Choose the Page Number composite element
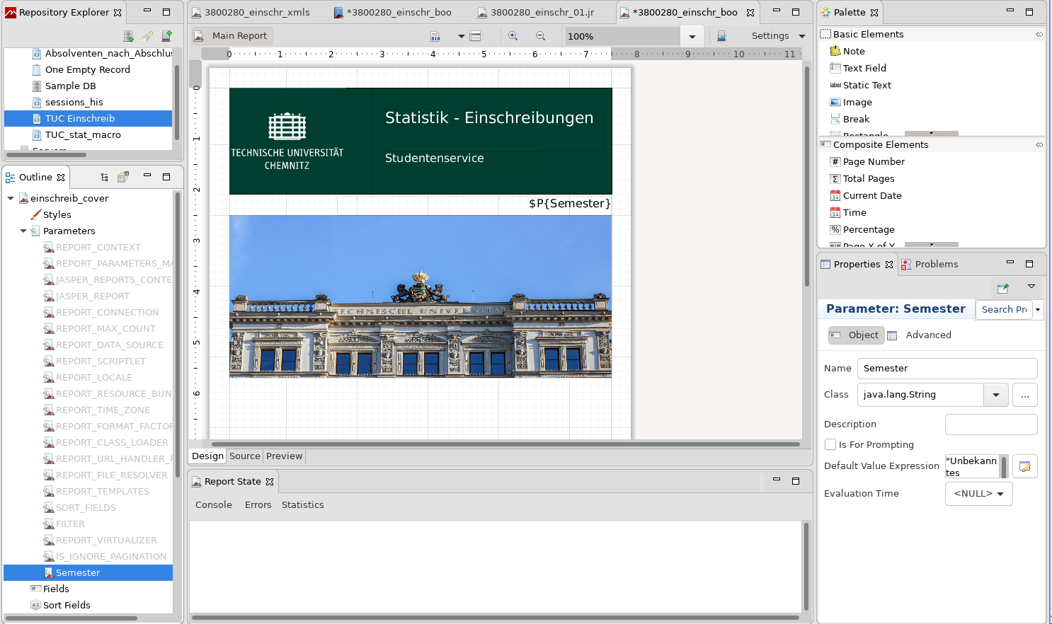 [873, 162]
